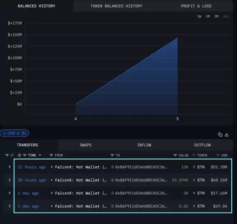Open FalconX: Hot Wallet on $68.56M row
The image size is (237, 224).
81,180
